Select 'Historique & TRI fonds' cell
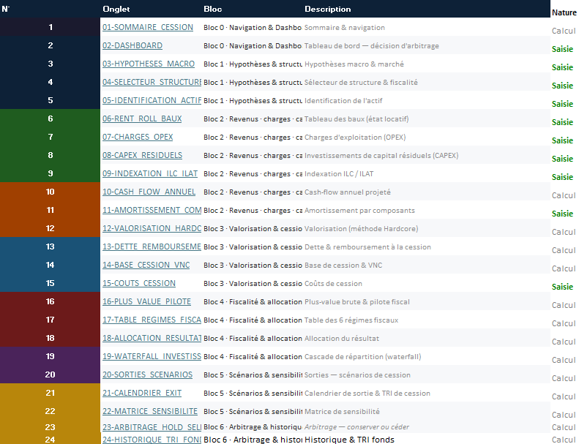 [349, 440]
